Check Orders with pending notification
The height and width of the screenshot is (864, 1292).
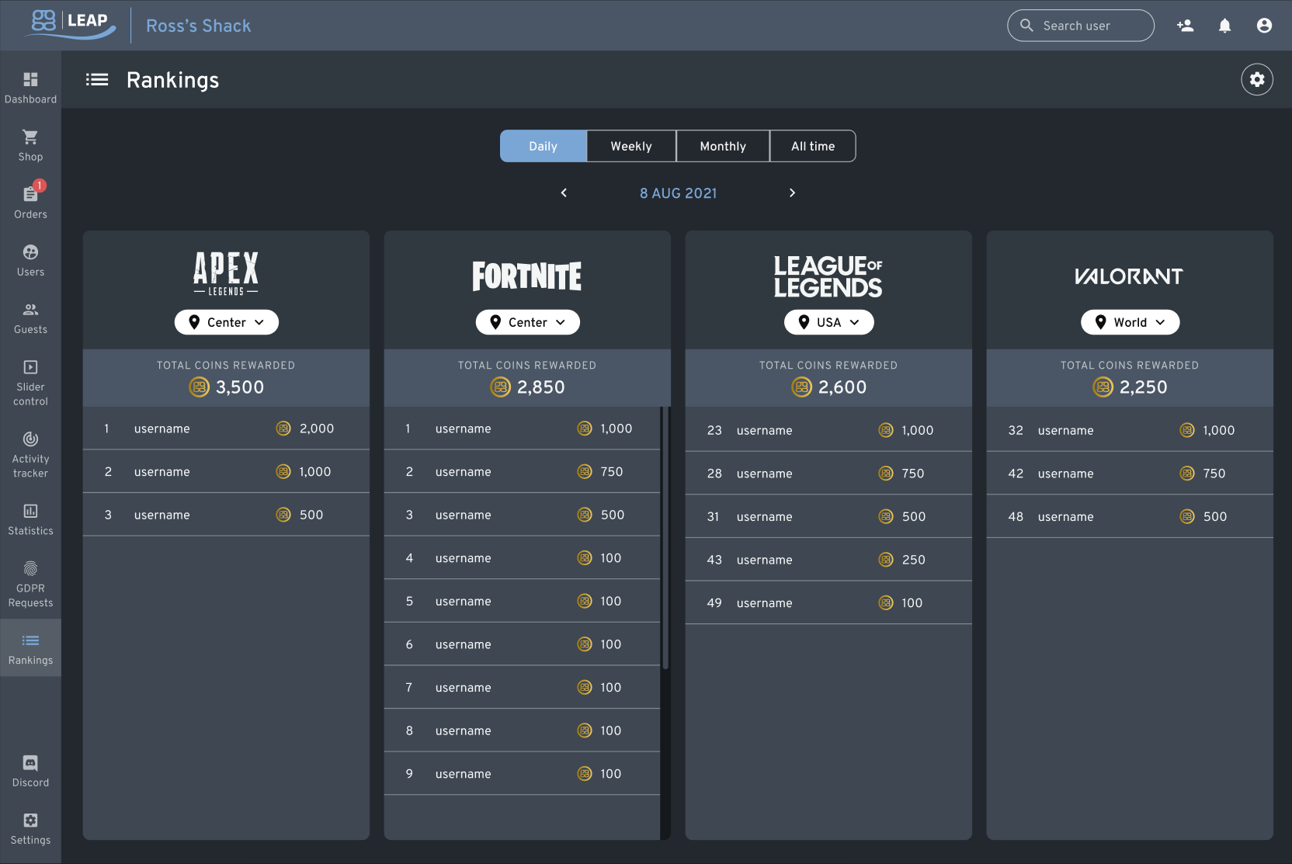pos(30,200)
